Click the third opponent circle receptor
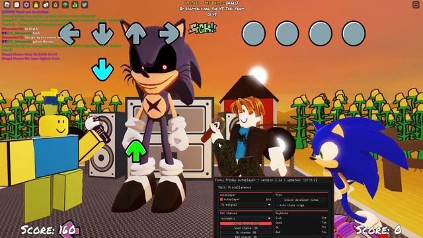 point(320,34)
